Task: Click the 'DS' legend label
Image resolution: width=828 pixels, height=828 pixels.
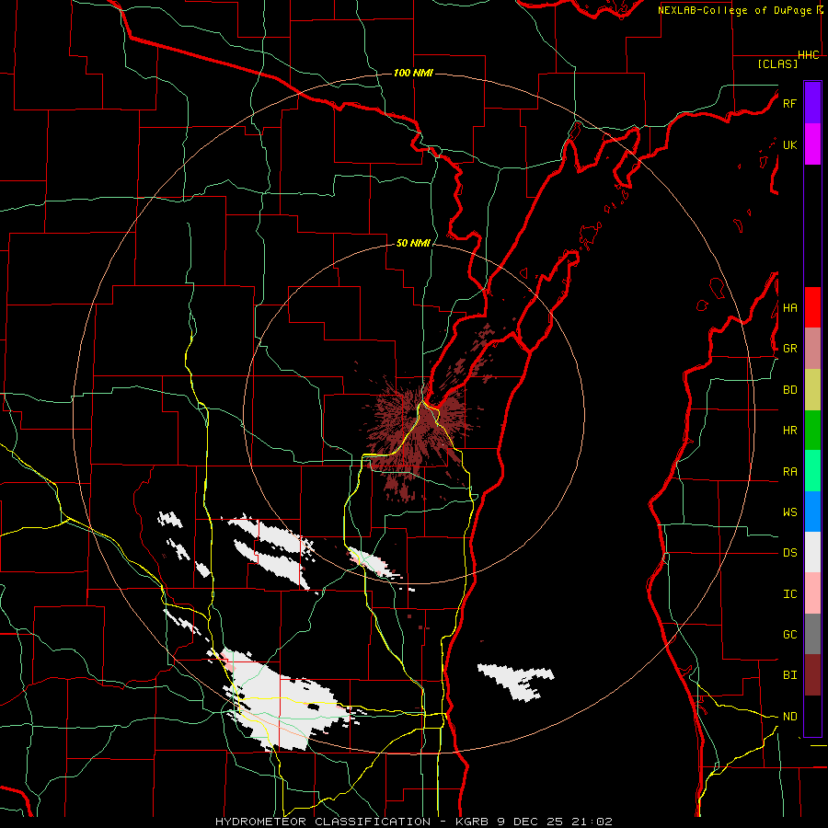Action: click(790, 553)
